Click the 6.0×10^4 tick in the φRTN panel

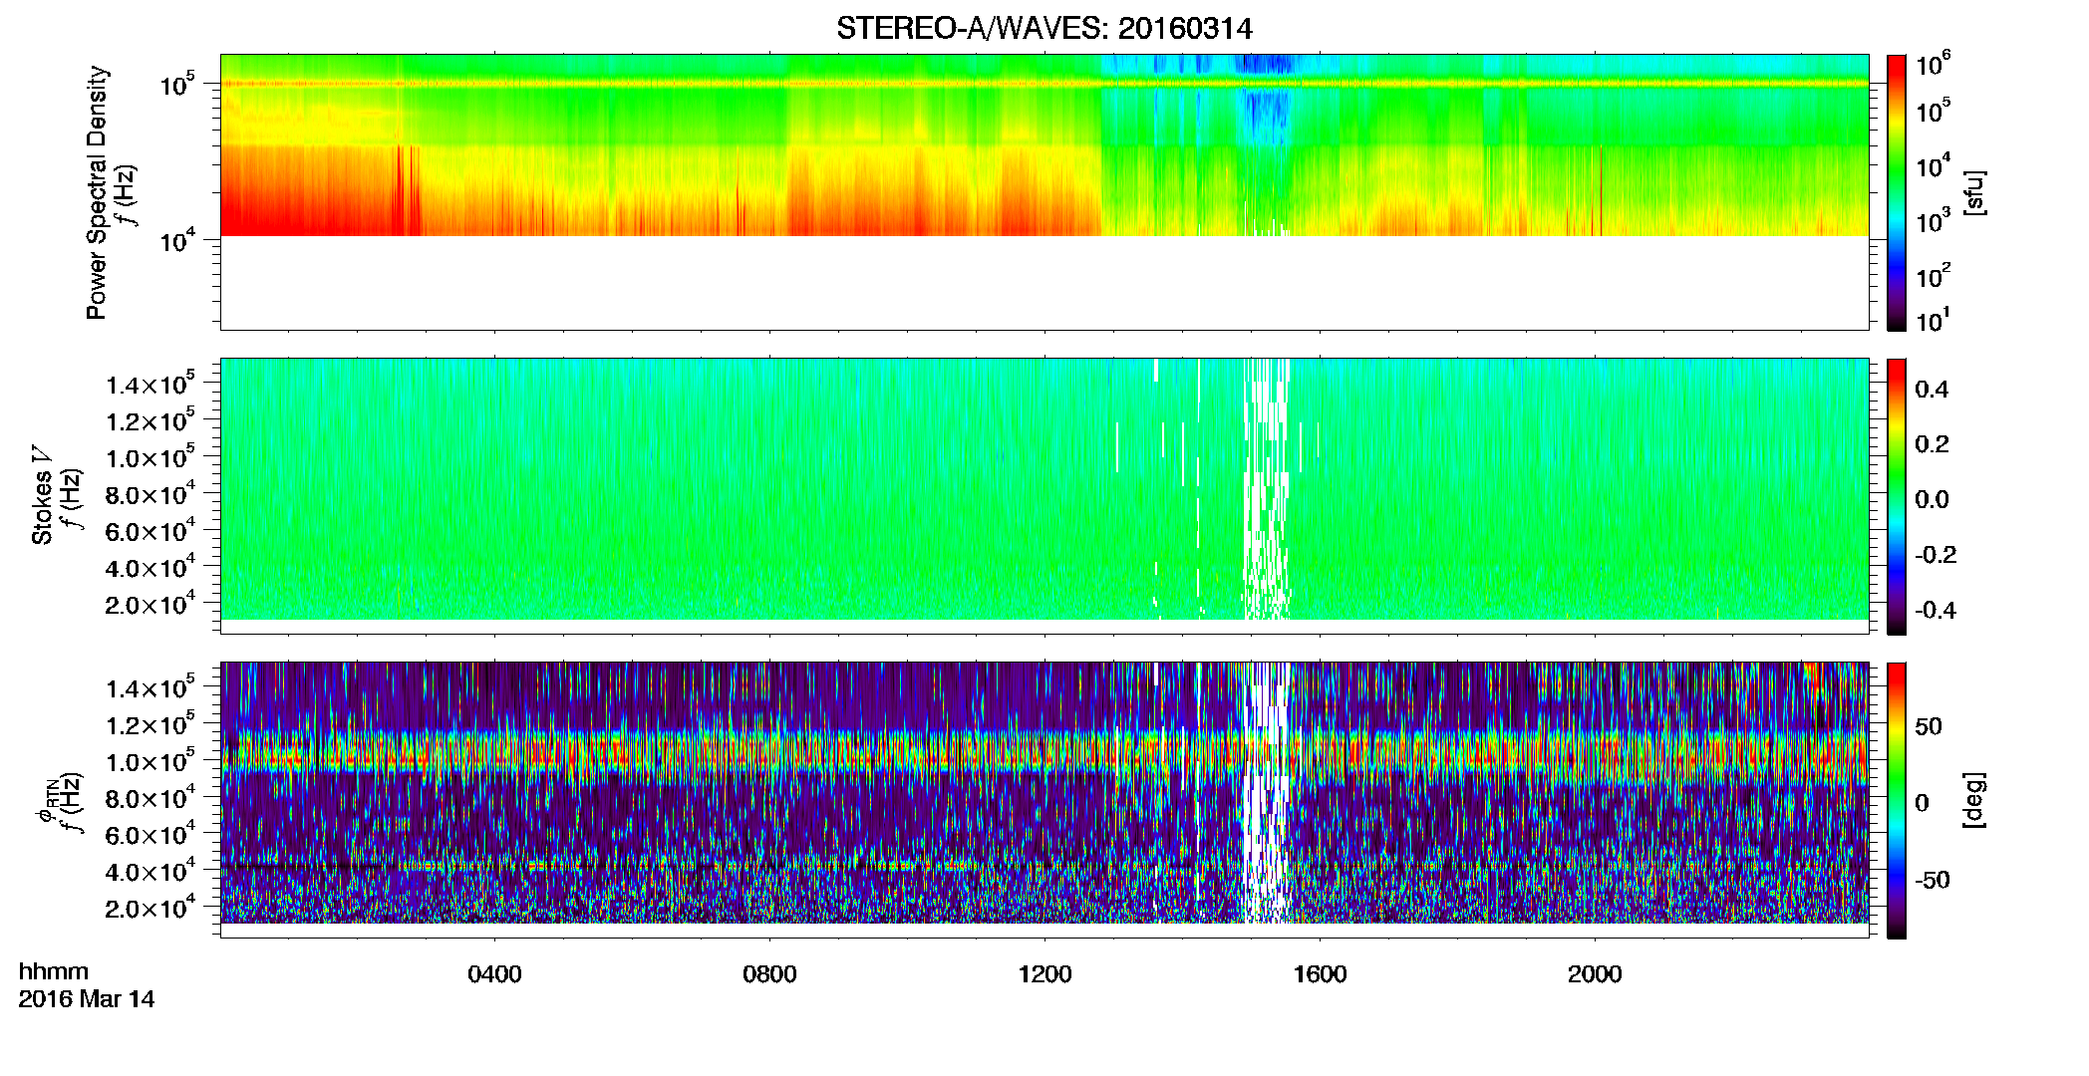150,834
